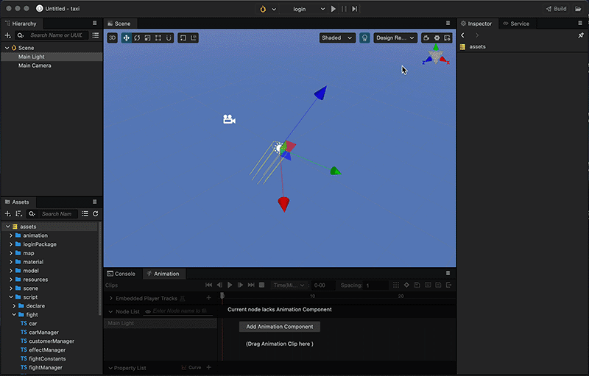Expand the animation folder in Assets
Viewport: 589px width, 376px height.
pos(11,235)
